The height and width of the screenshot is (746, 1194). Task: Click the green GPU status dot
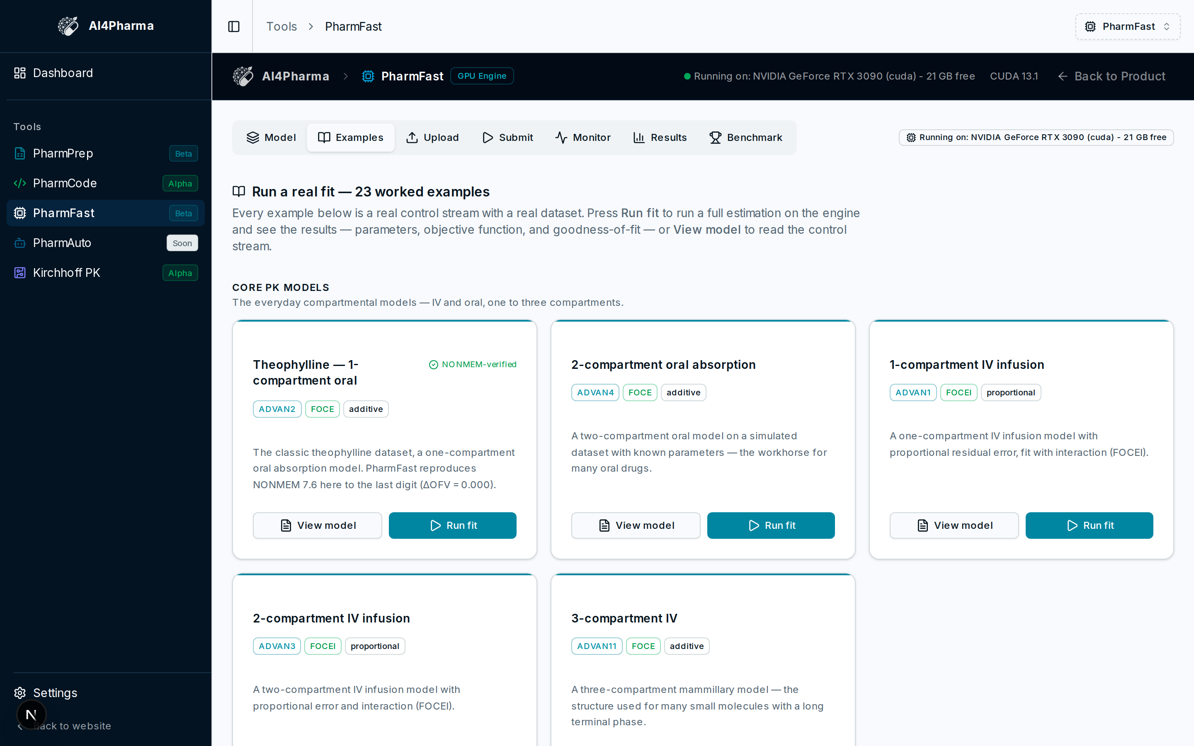coord(687,77)
